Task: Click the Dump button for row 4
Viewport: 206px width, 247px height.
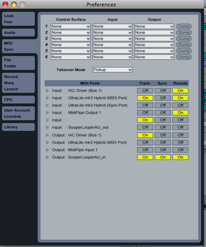Action: click(184, 45)
